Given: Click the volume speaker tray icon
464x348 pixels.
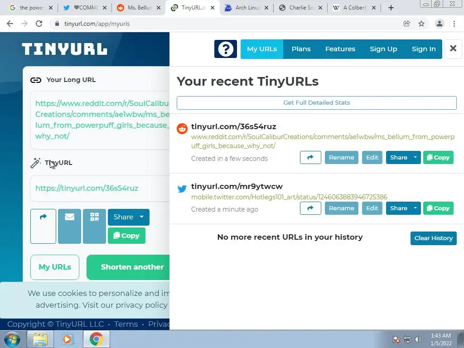Looking at the screenshot, I should coord(418,339).
